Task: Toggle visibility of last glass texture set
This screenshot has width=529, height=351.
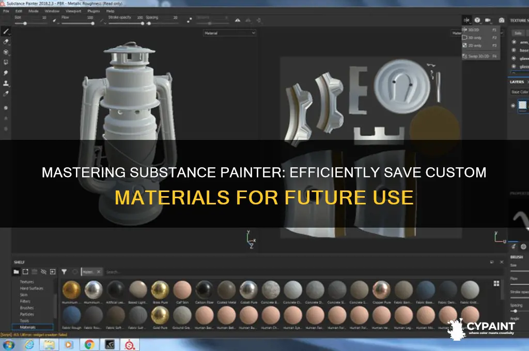Action: tap(514, 67)
